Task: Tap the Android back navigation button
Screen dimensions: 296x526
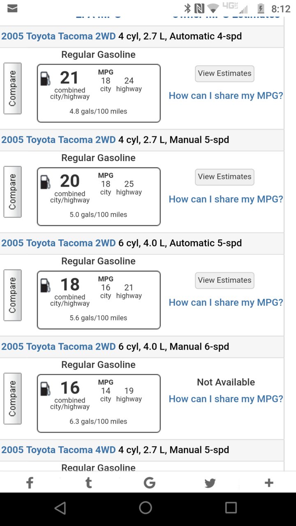Action: click(60, 508)
